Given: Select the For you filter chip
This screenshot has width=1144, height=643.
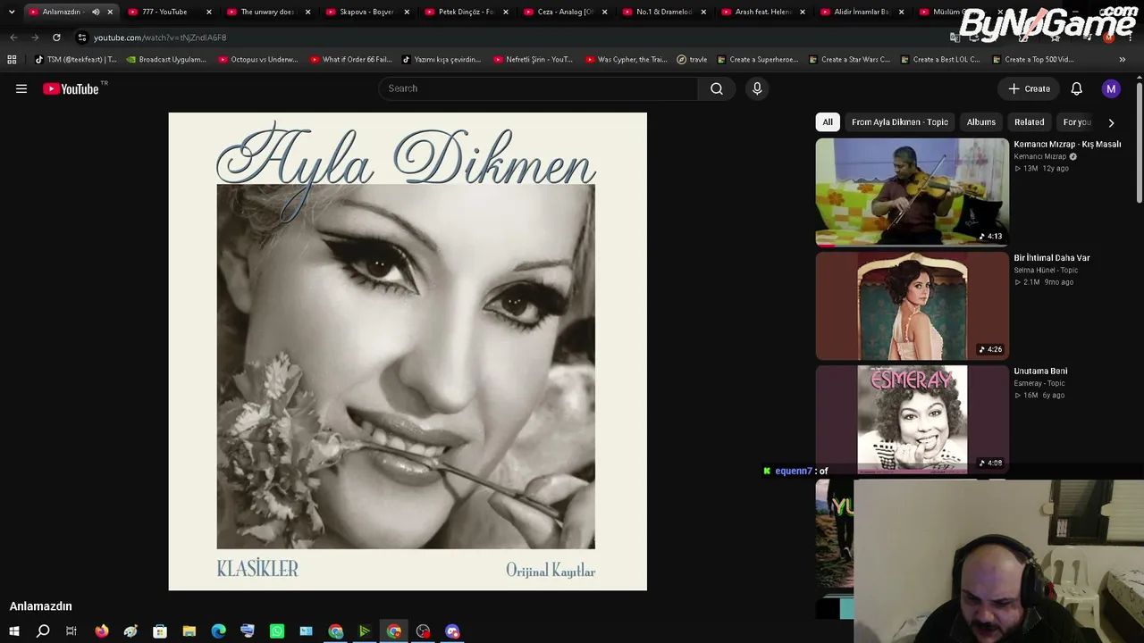Looking at the screenshot, I should [x=1077, y=122].
